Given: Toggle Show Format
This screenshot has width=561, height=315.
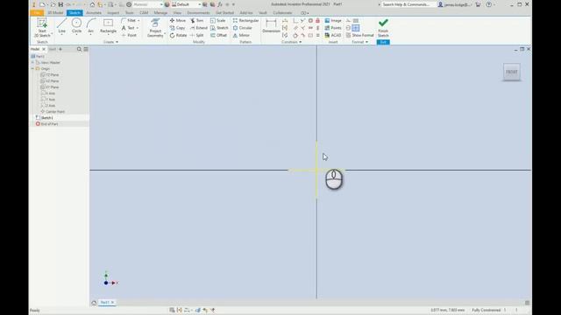Looking at the screenshot, I should pos(360,35).
